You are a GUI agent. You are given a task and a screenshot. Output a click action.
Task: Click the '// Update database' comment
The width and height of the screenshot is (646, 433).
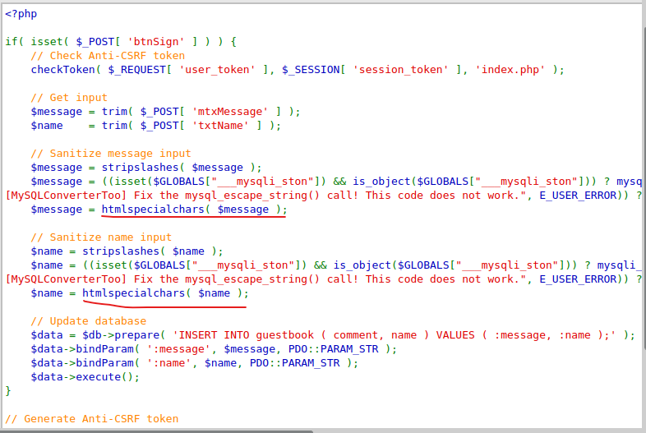click(x=89, y=321)
